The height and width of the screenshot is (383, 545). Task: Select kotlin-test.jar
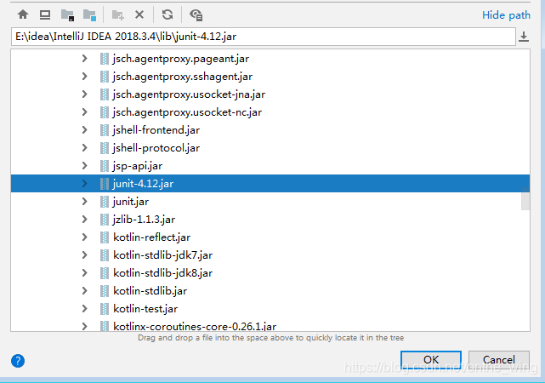click(145, 309)
